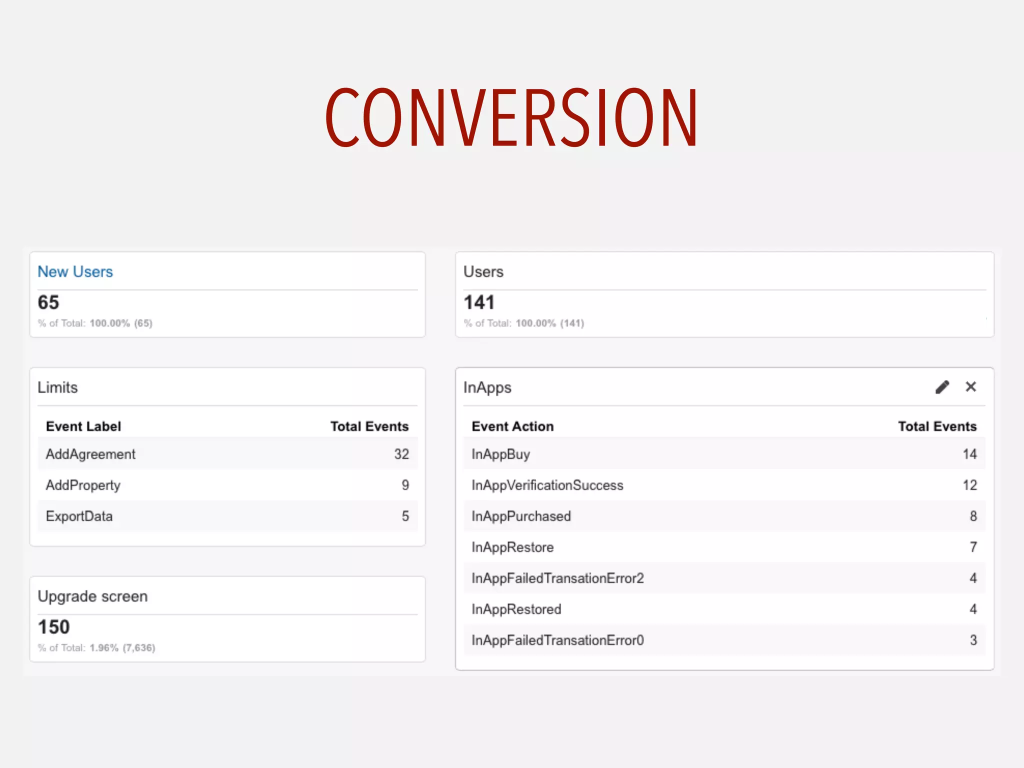
Task: Click the InApps widget title
Action: pyautogui.click(x=487, y=387)
